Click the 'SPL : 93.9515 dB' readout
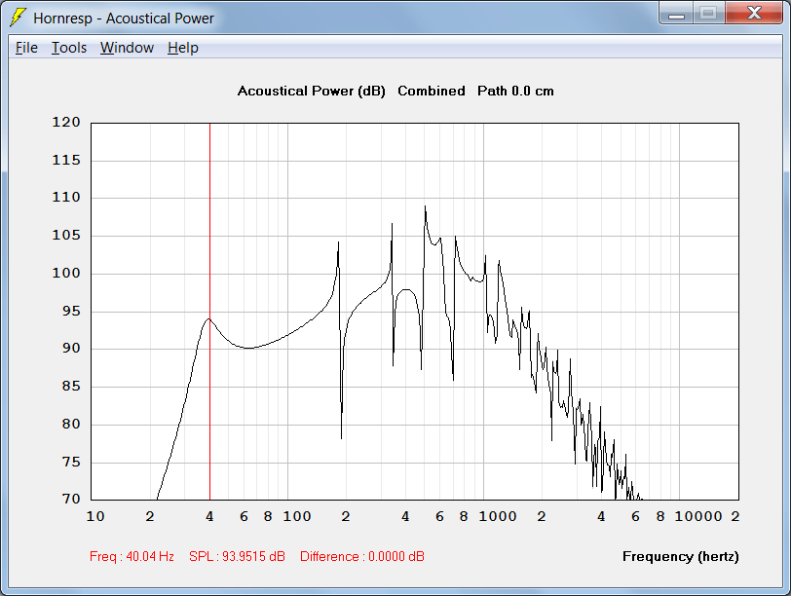This screenshot has width=791, height=596. [237, 556]
